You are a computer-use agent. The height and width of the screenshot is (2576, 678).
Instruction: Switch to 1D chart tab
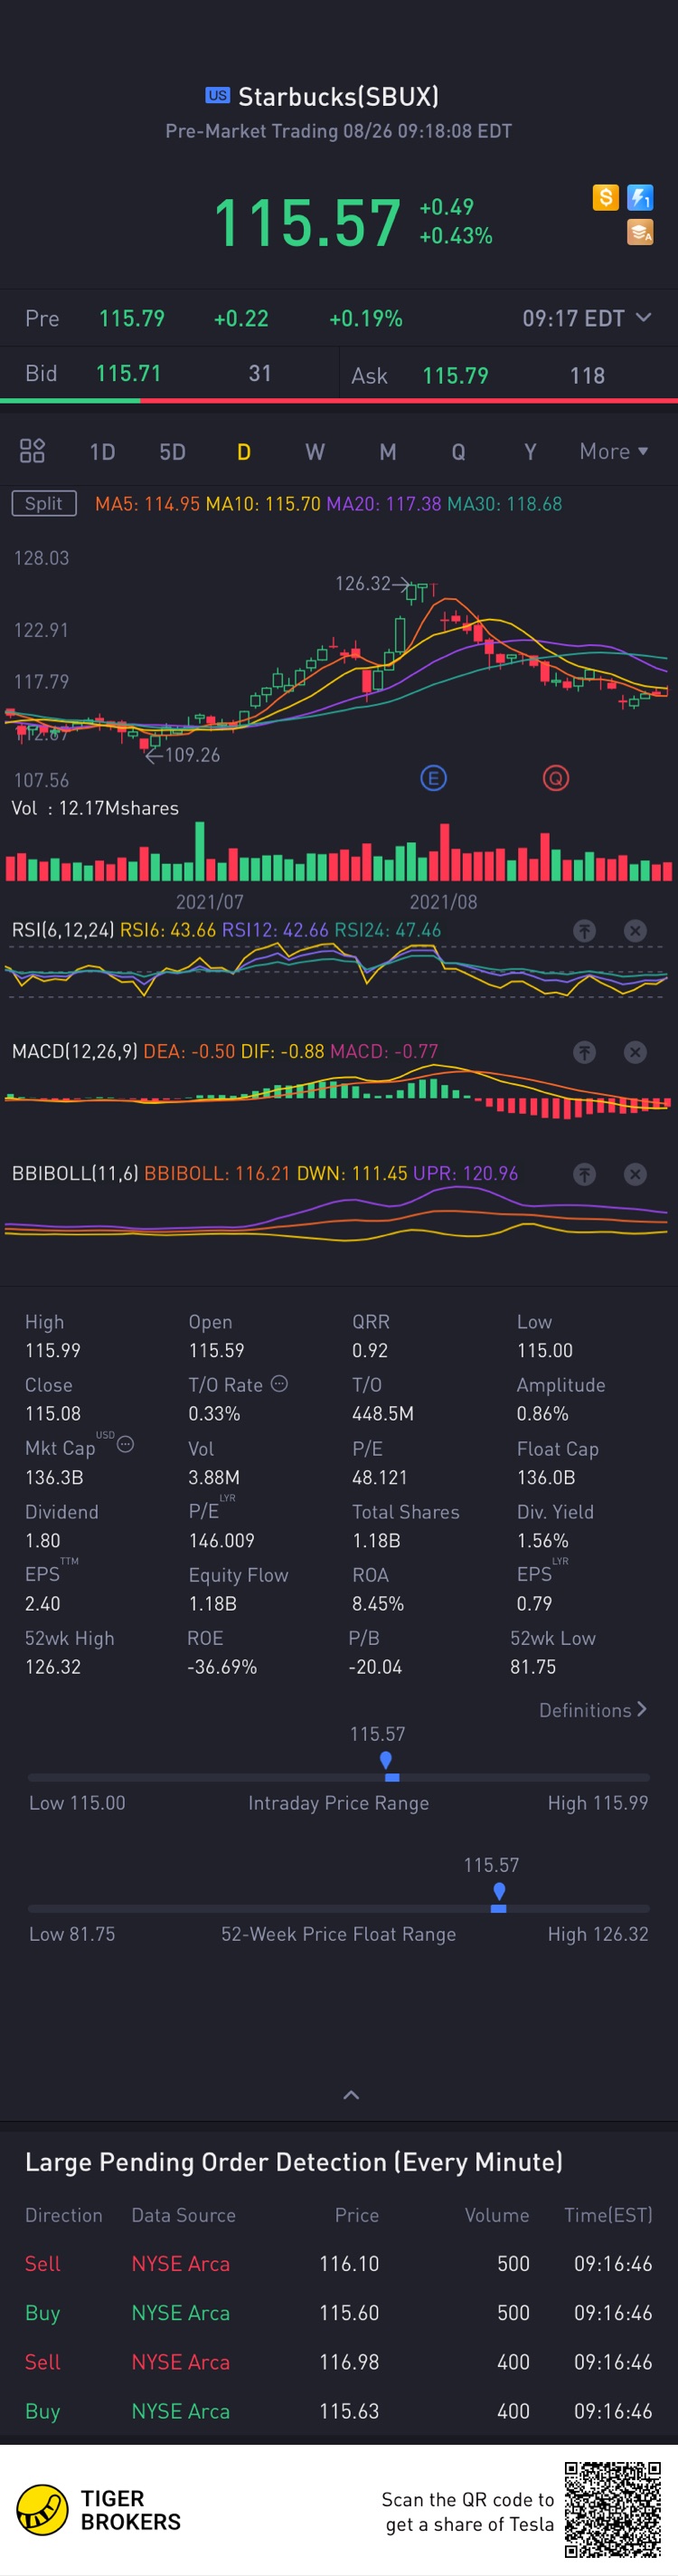coord(102,452)
